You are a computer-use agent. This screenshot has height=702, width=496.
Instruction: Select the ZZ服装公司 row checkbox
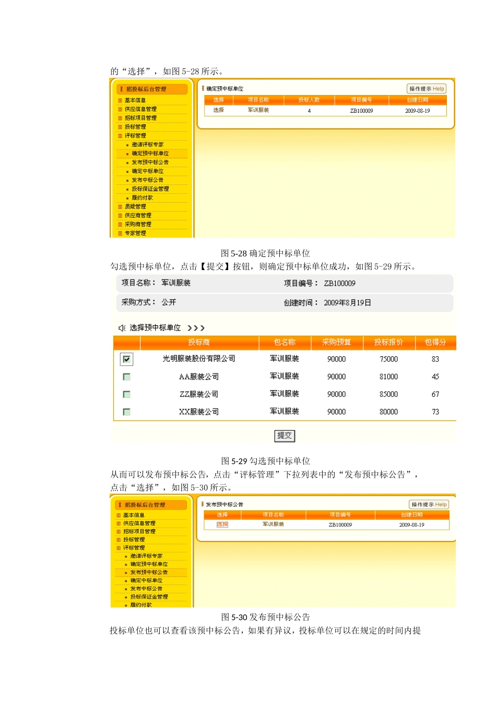(126, 394)
